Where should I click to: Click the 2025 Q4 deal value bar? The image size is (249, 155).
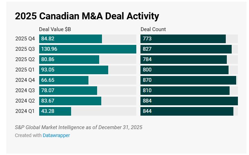[x=70, y=39]
